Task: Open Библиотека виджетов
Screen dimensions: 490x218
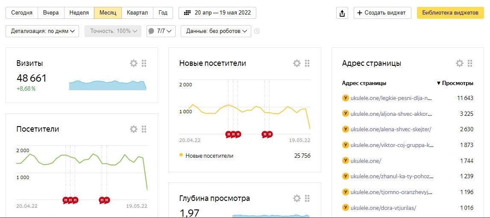Action: point(450,13)
